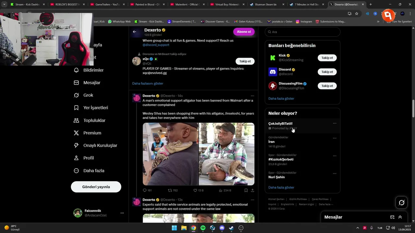Open Chrome tab search dropdown
This screenshot has width=415, height=233.
[4, 5]
